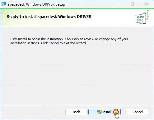Image resolution: width=154 pixels, height=120 pixels.
Task: Cancel the spacedesk driver setup
Action: [138, 112]
